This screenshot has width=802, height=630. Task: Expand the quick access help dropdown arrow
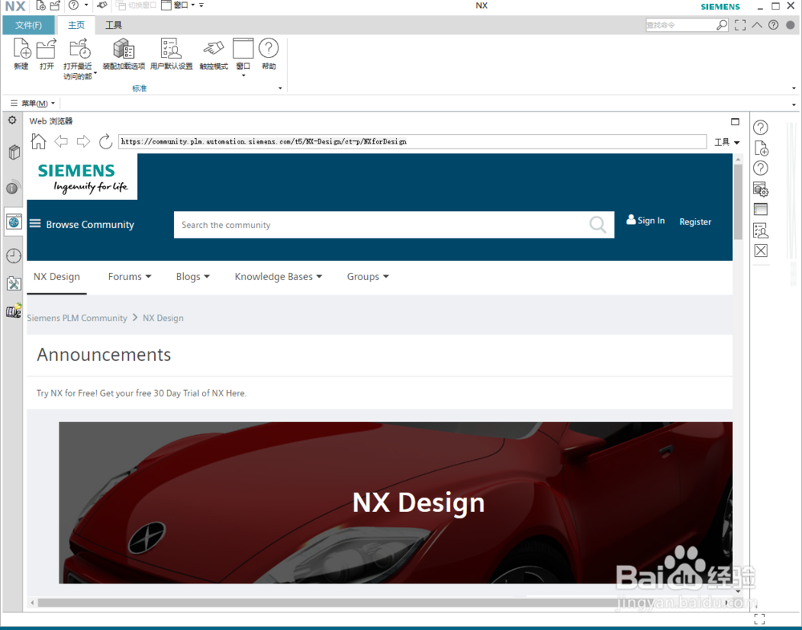pos(86,5)
